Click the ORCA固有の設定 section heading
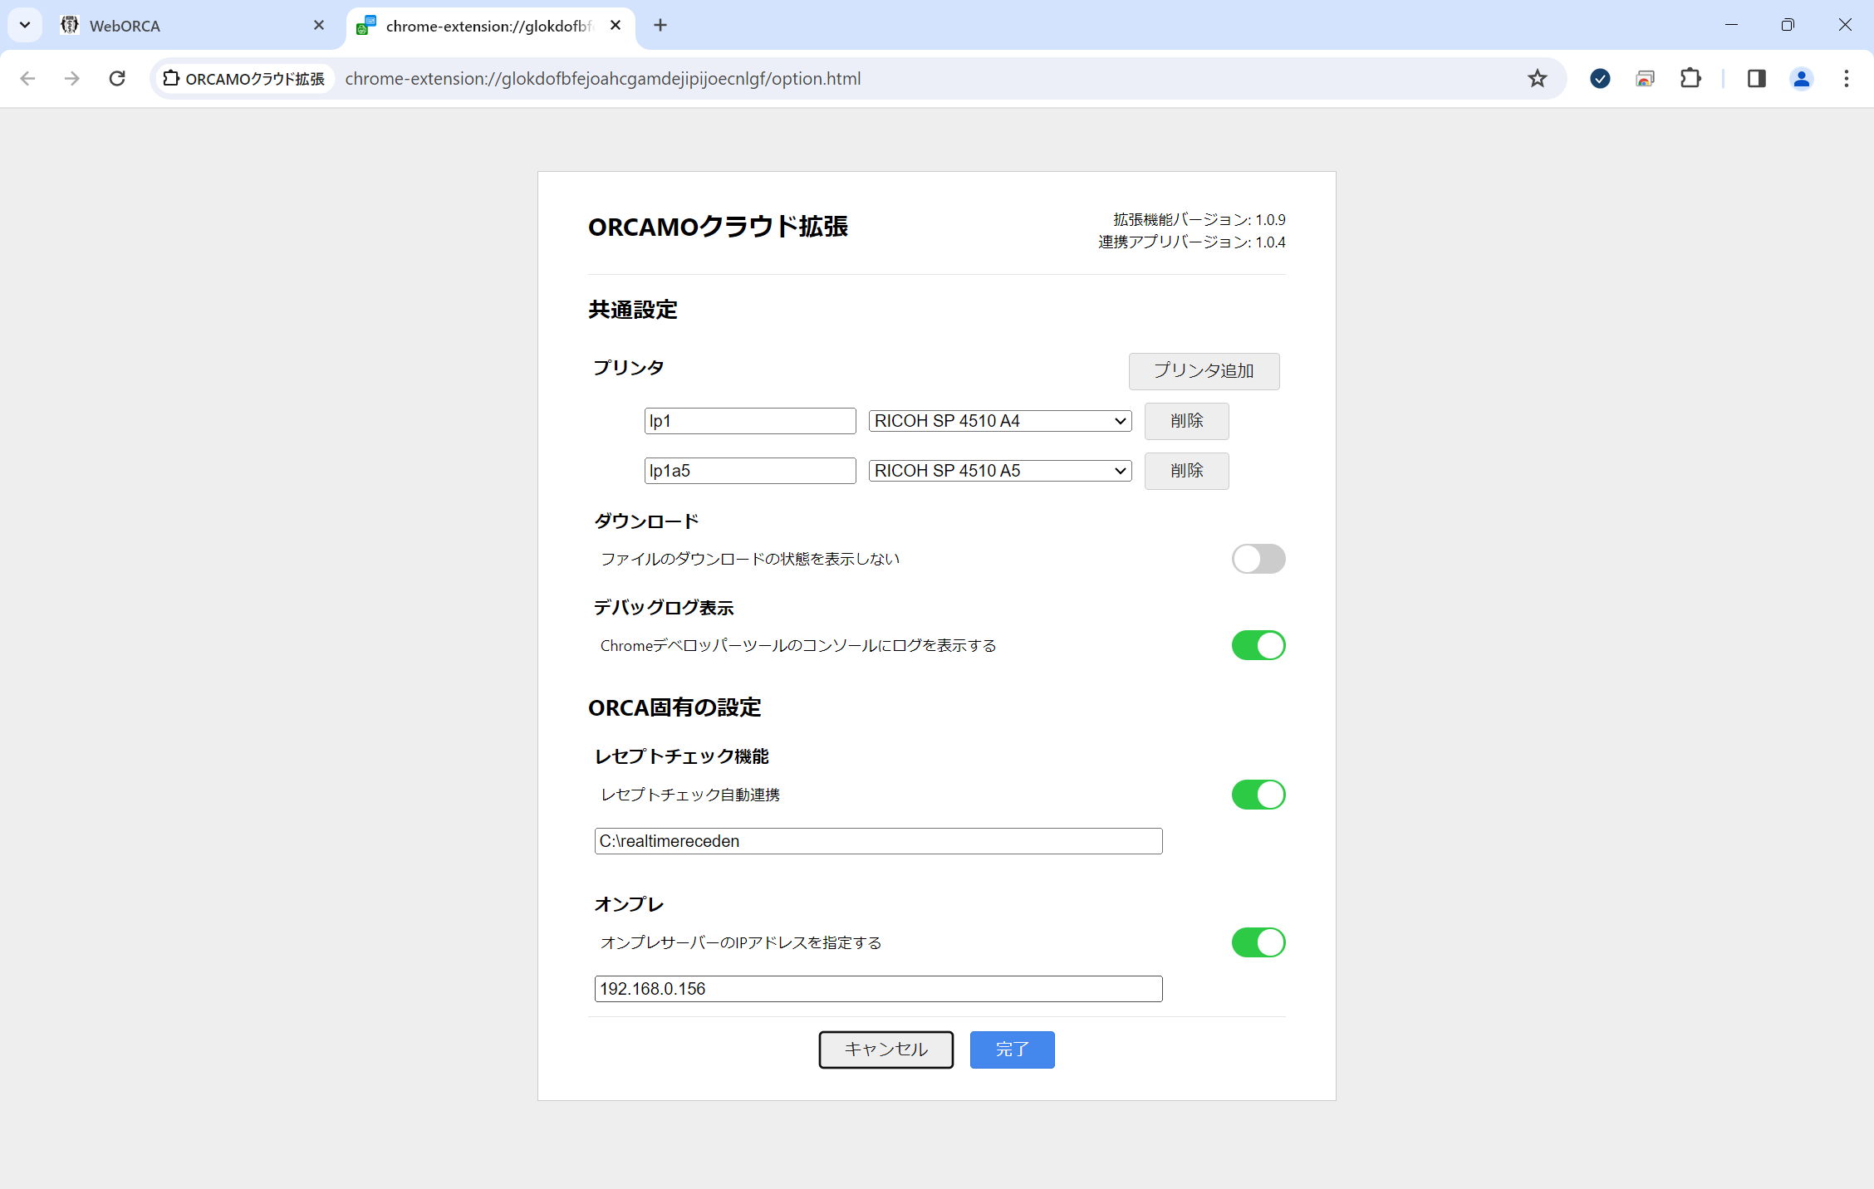This screenshot has height=1189, width=1874. point(675,707)
